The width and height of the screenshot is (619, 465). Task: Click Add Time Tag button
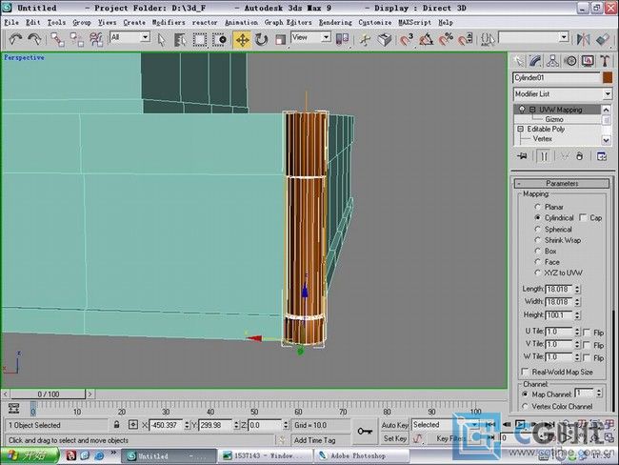[x=314, y=439]
